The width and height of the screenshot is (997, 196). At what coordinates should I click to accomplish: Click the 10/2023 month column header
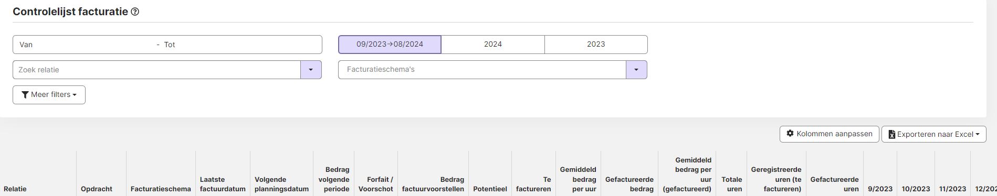pyautogui.click(x=916, y=189)
